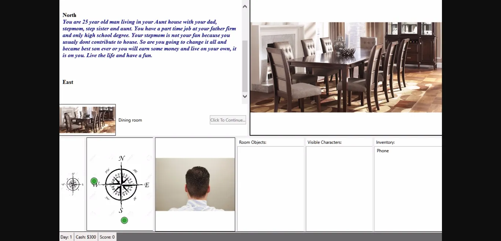Click the story text scrollbar thumb
The image size is (501, 241).
tap(245, 66)
